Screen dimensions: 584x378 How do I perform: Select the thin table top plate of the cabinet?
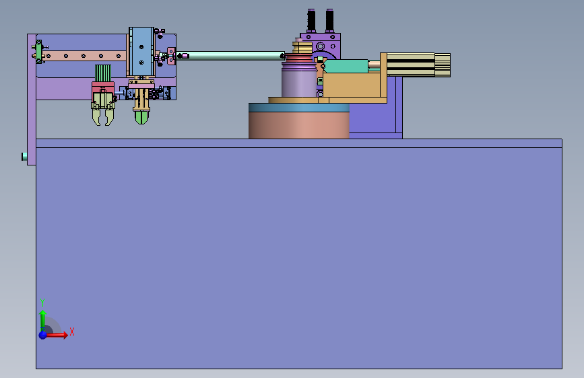[298, 143]
